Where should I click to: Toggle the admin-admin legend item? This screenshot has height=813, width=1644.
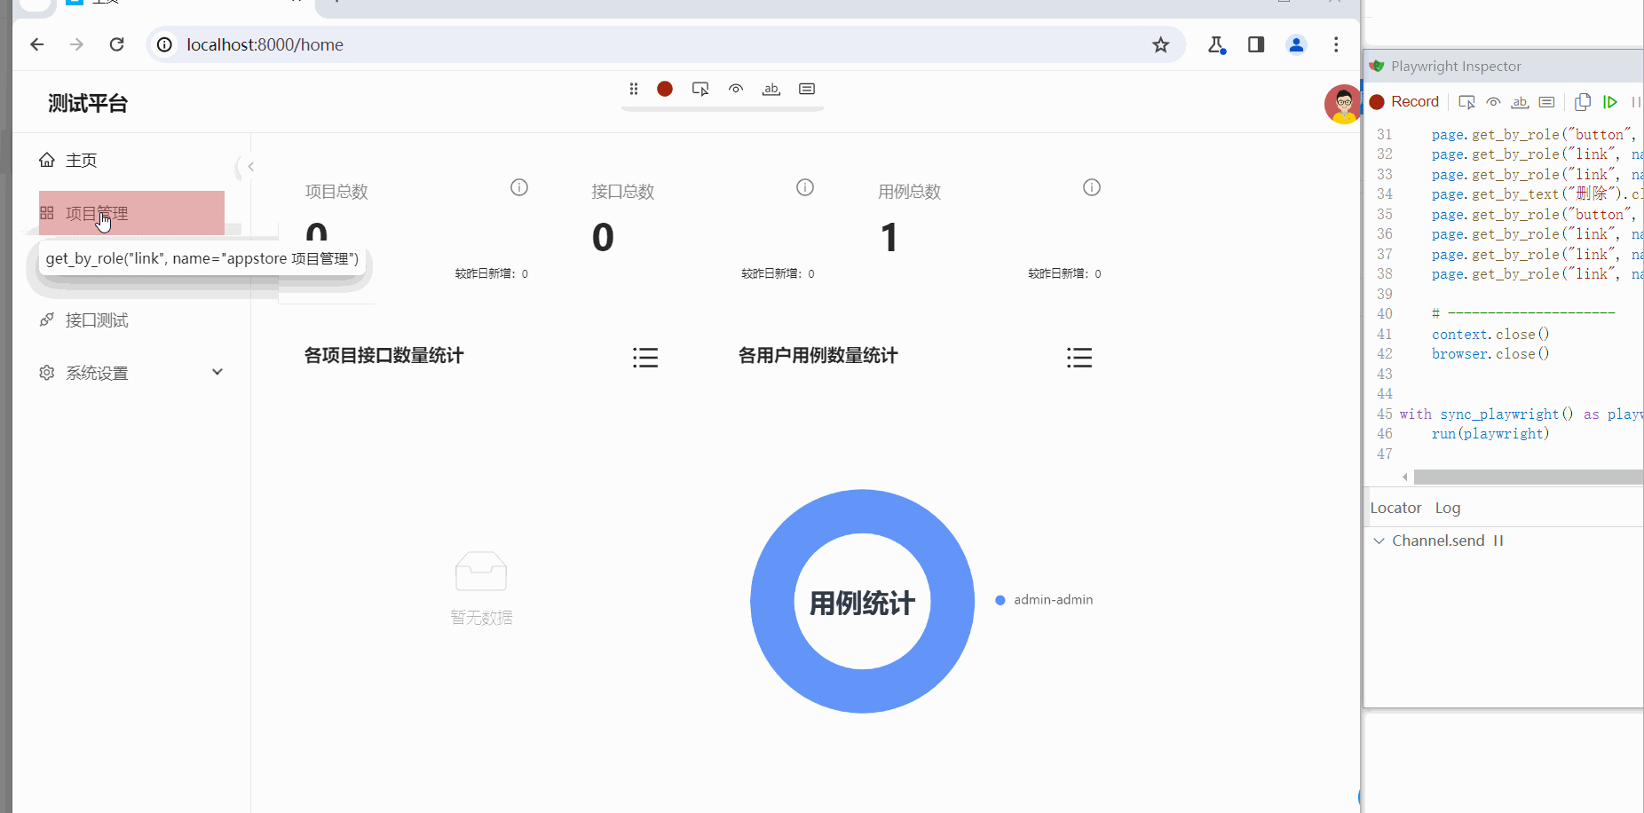click(1044, 600)
